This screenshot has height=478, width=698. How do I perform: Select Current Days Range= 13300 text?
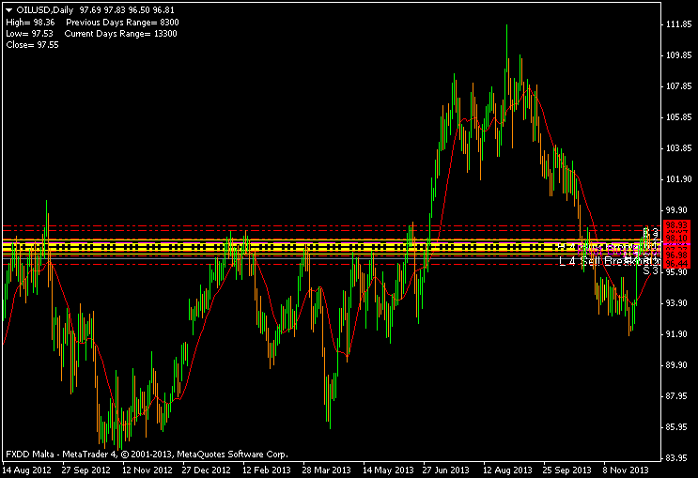(x=120, y=33)
